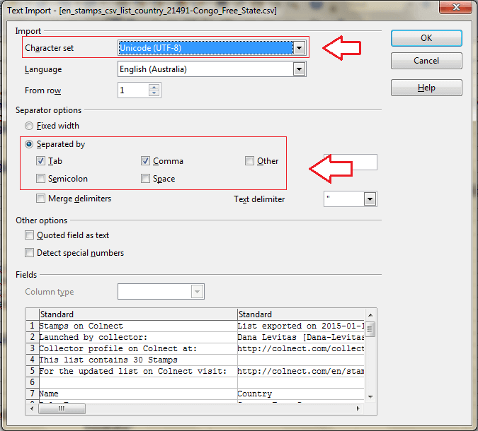This screenshot has height=431, width=478.
Task: Open Help for Text Import
Action: click(426, 88)
